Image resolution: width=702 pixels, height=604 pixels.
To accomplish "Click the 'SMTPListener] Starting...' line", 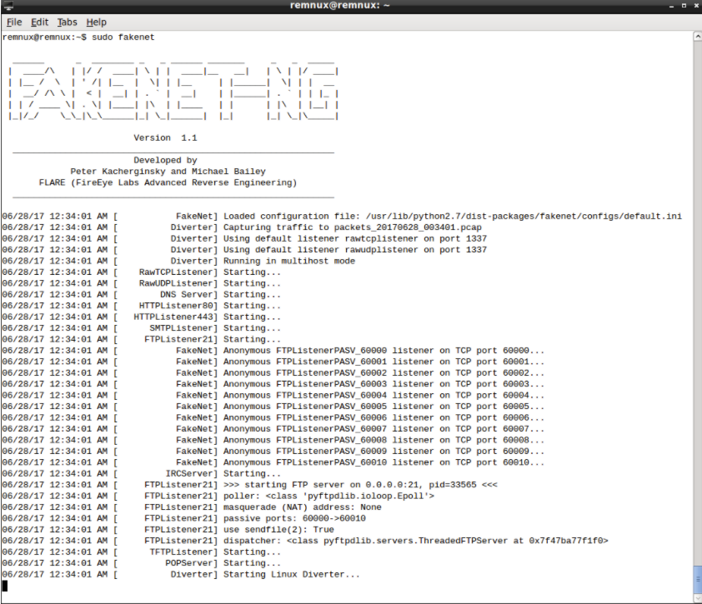I will point(142,328).
